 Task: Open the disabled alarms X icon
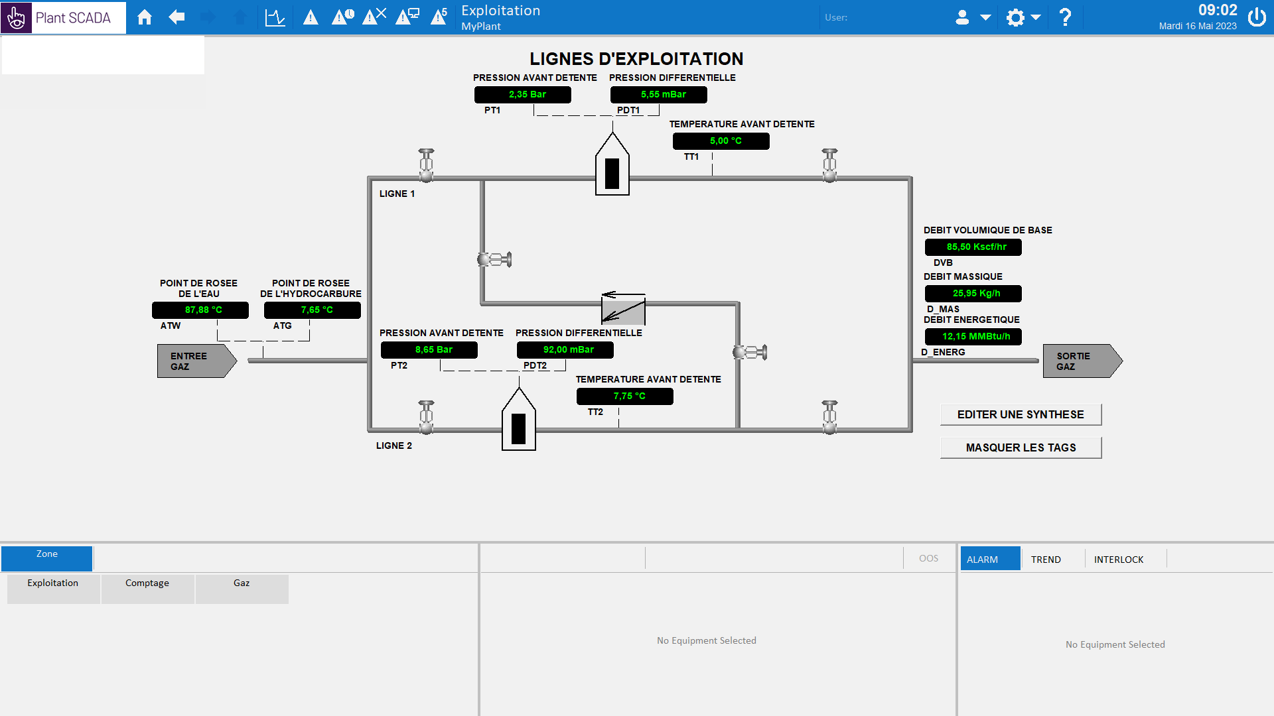coord(374,17)
